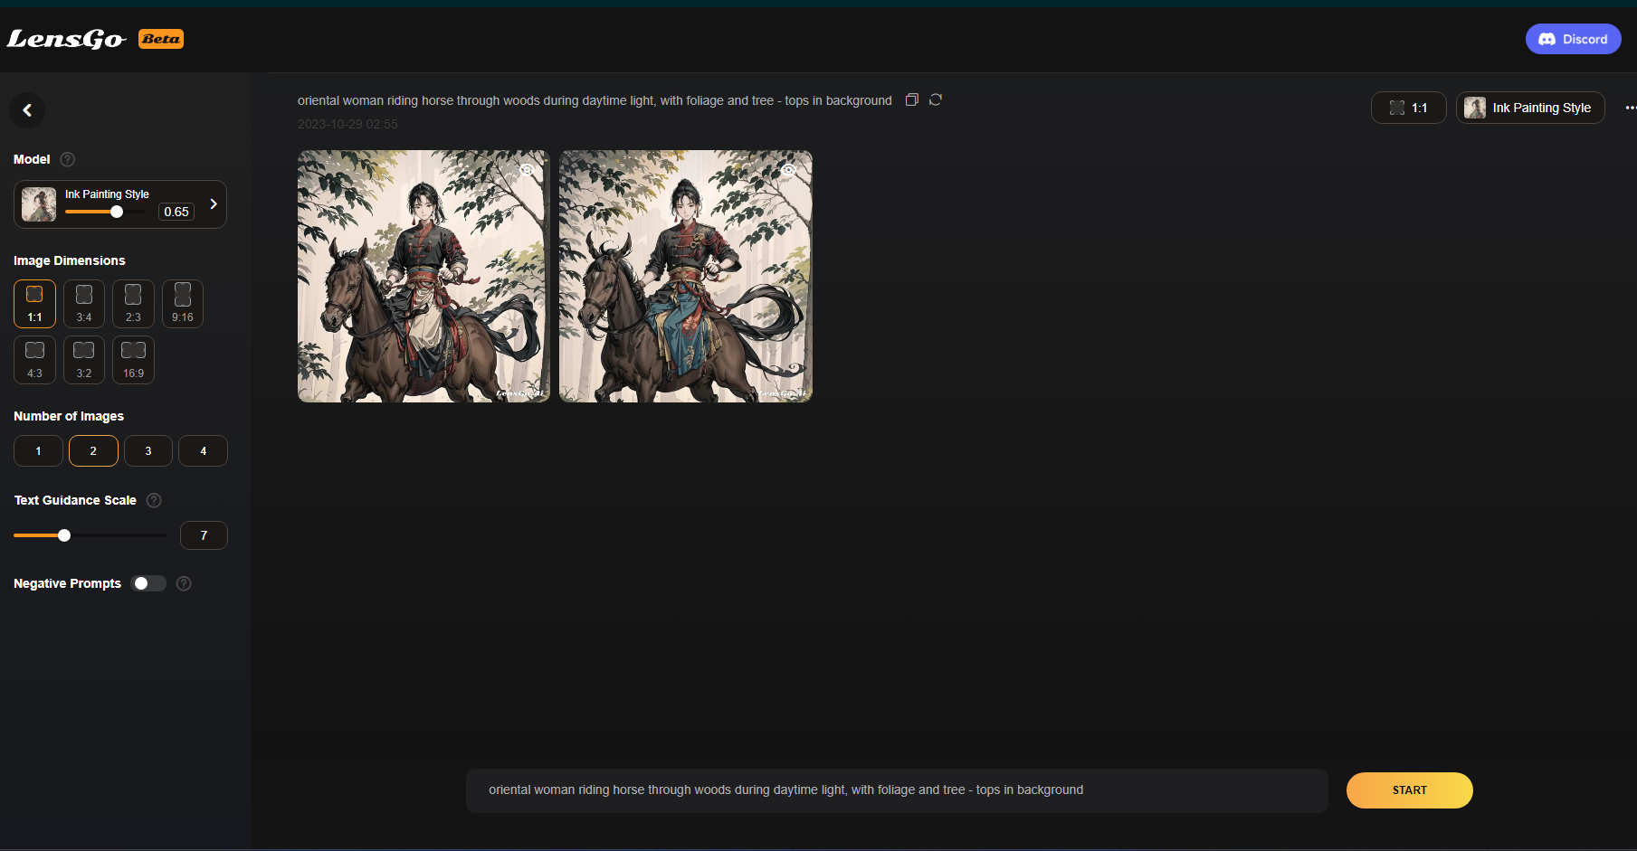
Task: Click the back arrow button
Action: (27, 110)
